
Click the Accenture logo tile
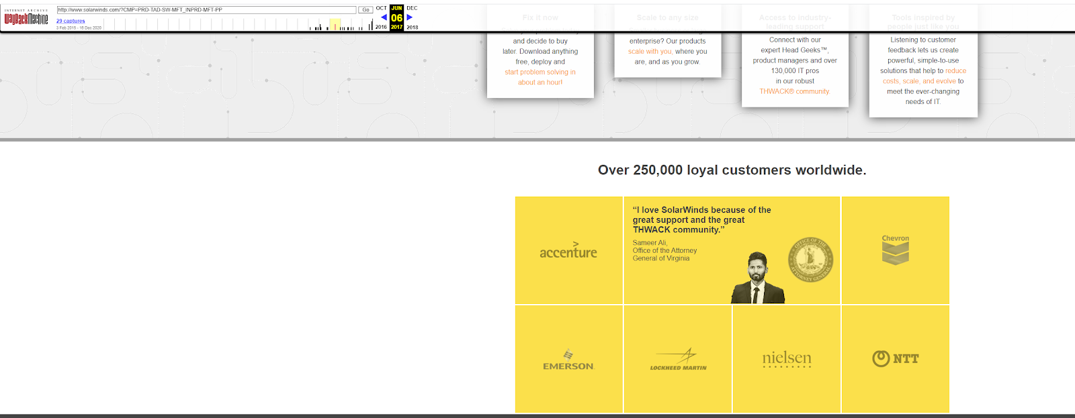(x=568, y=250)
